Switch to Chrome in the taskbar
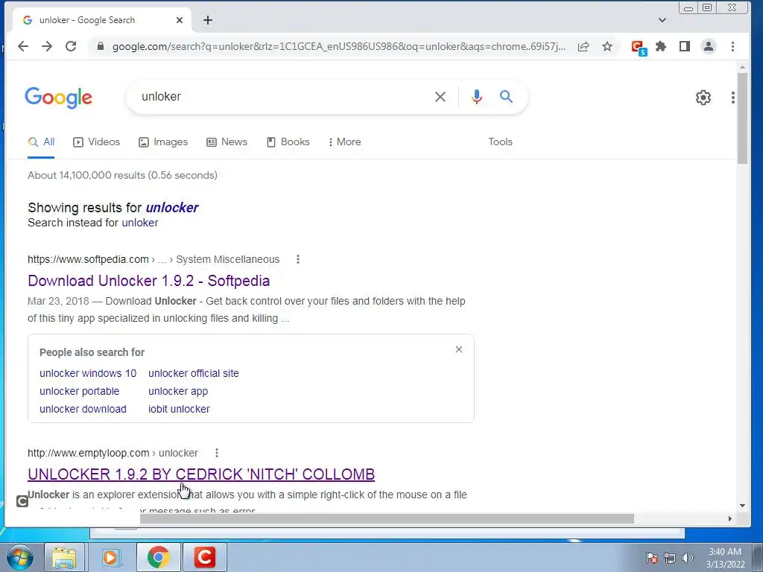763x572 pixels. [158, 557]
